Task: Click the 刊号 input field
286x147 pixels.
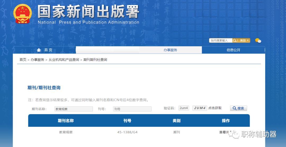Action: tap(132, 109)
